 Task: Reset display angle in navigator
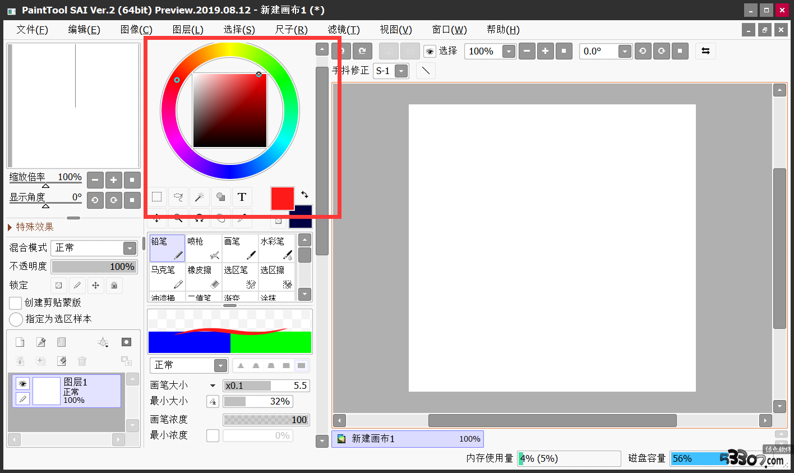tap(132, 200)
